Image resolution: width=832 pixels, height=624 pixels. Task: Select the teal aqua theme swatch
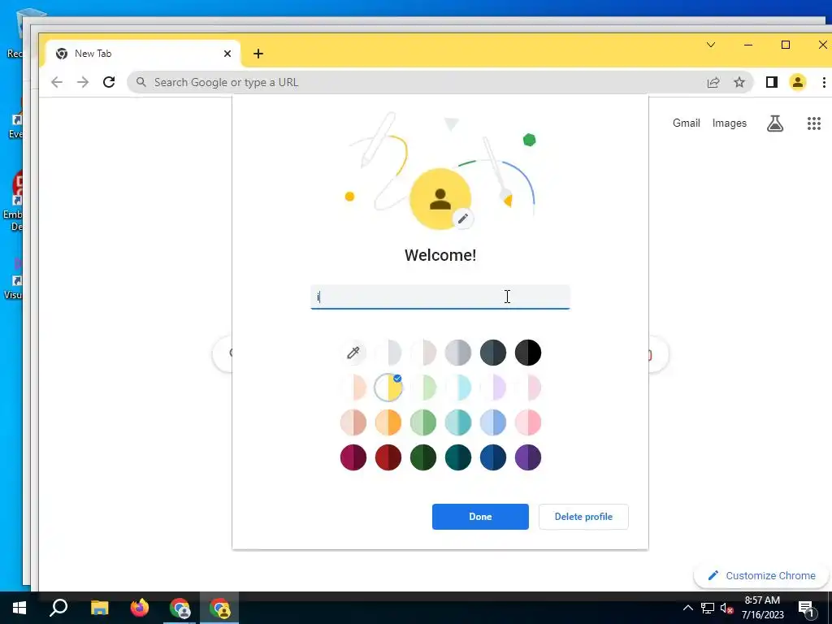click(458, 422)
